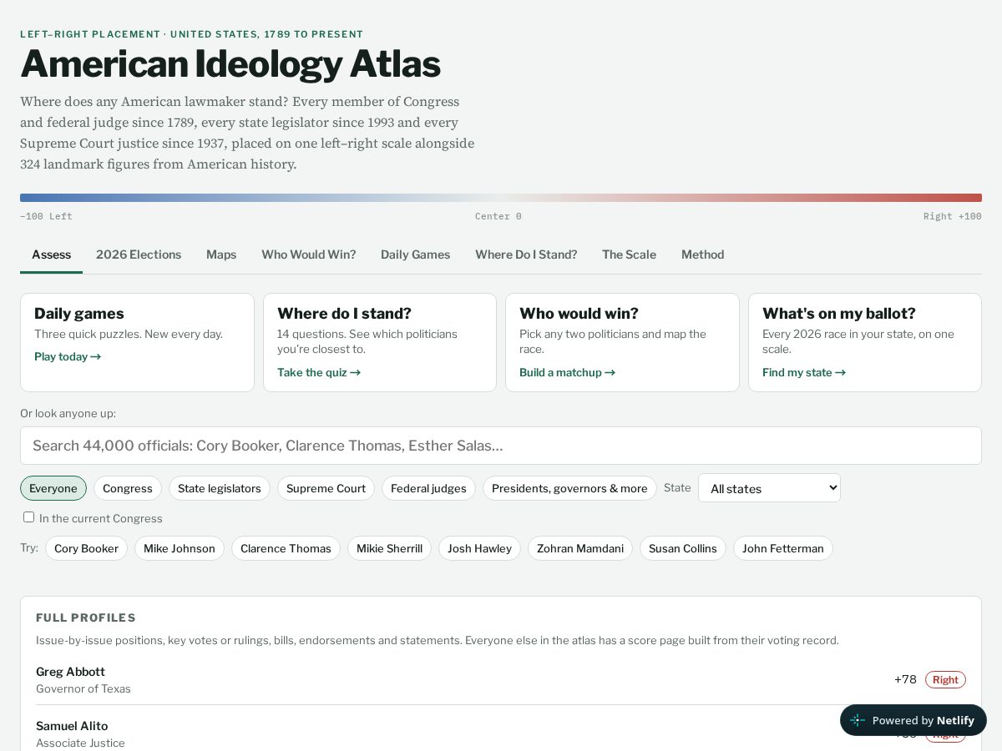
Task: Switch to the Assess tab
Action: click(x=51, y=255)
